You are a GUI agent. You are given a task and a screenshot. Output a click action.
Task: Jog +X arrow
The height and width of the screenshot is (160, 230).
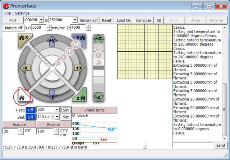pyautogui.click(x=79, y=68)
